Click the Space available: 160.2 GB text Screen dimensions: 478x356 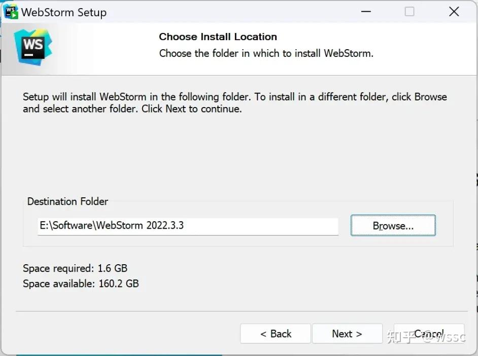coord(81,283)
